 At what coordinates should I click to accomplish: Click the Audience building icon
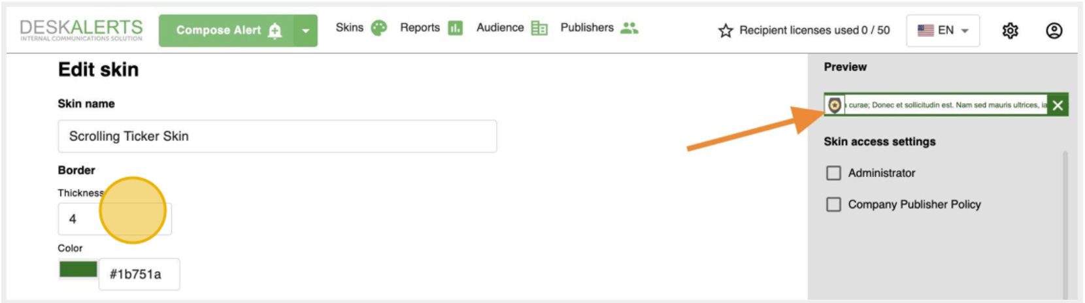coord(539,28)
